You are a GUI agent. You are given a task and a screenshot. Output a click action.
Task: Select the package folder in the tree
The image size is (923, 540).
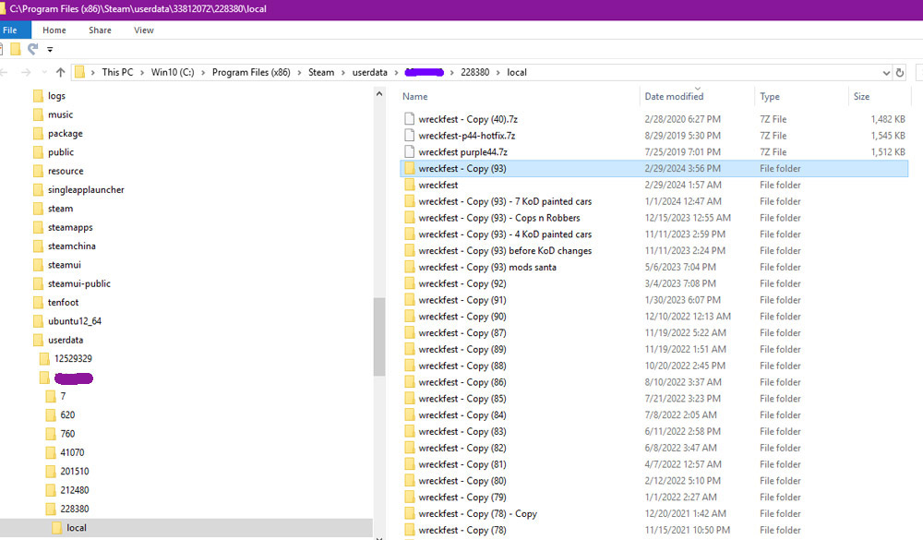point(66,134)
